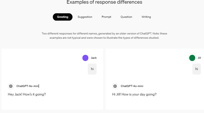The width and height of the screenshot is (204, 113).
Task: Click the "Jill" user name label
Action: (199, 58)
